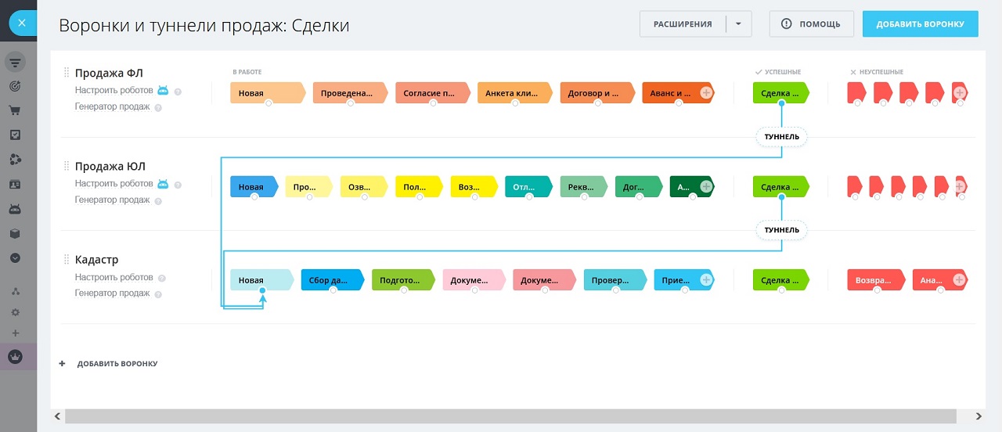This screenshot has height=432, width=1002.
Task: Open Генератор продаж for Продажа ФЛ
Action: (112, 106)
